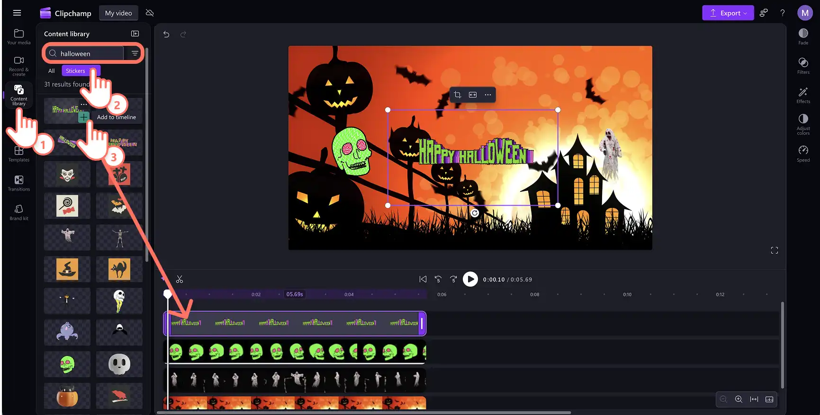Open the search filter options
The width and height of the screenshot is (820, 415).
(135, 53)
